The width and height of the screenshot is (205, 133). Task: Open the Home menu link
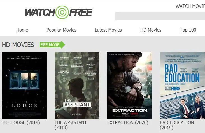[22, 30]
